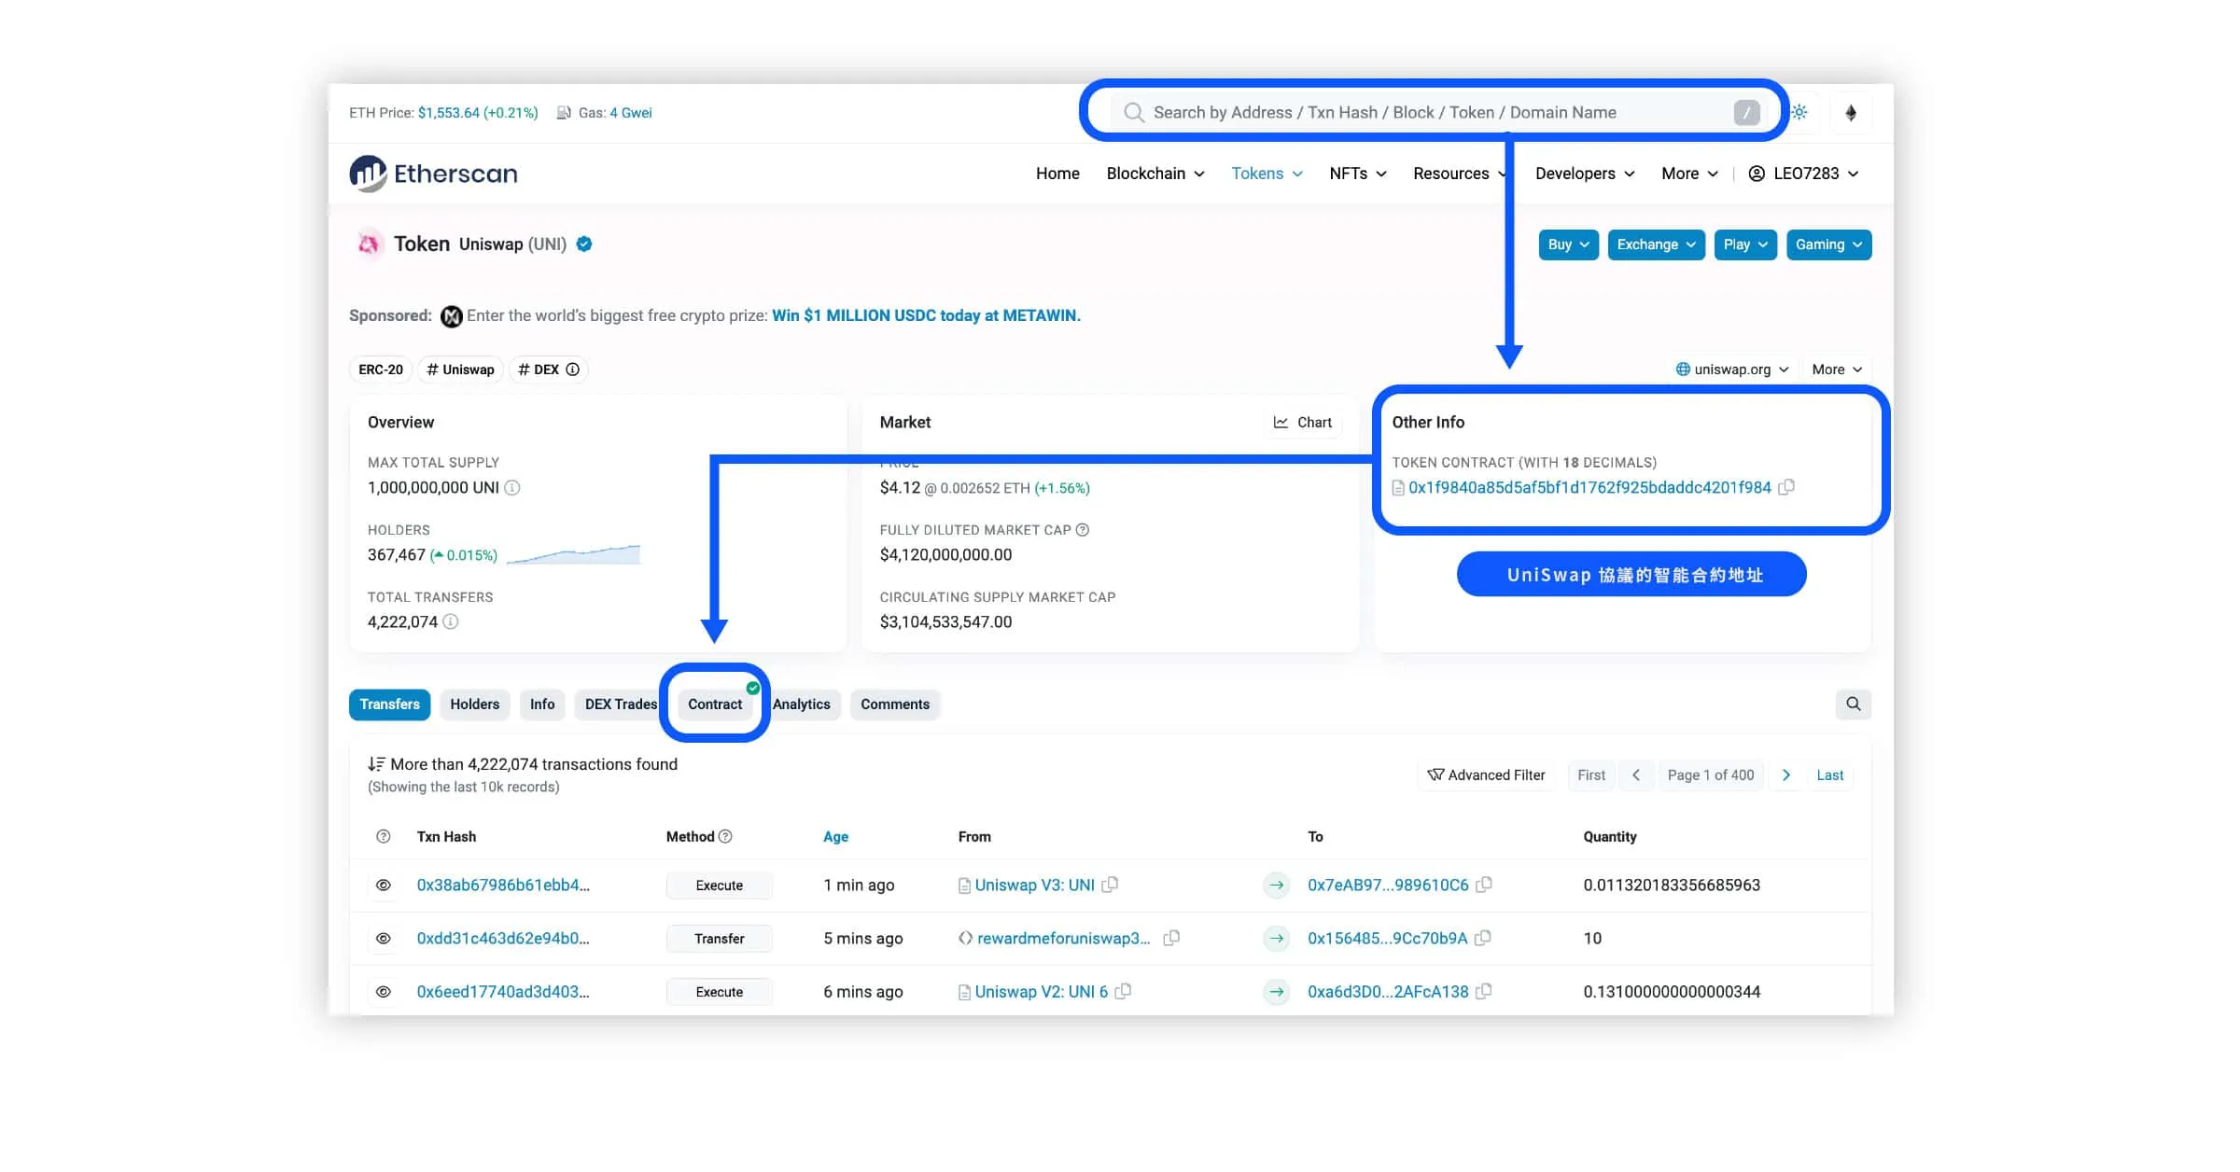2240x1172 pixels.
Task: Click help icon next to Fully Diluted Market Cap
Action: click(x=1083, y=530)
